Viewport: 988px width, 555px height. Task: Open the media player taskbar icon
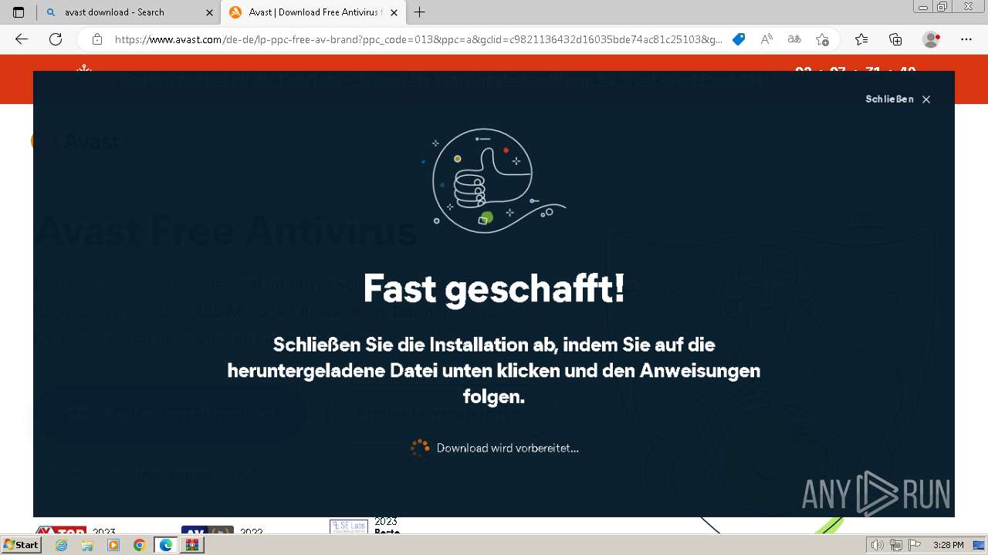point(113,545)
